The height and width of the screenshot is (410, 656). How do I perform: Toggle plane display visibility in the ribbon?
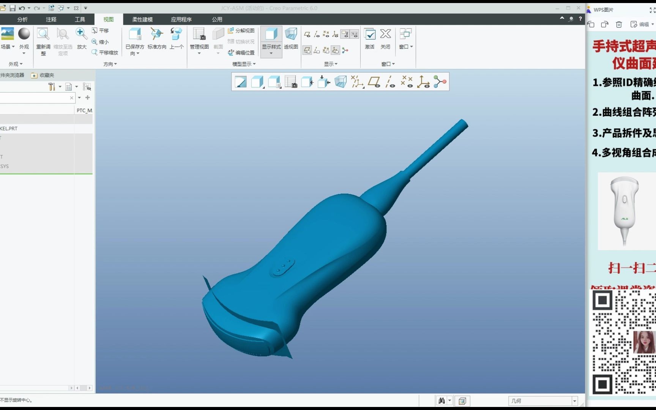pyautogui.click(x=307, y=34)
